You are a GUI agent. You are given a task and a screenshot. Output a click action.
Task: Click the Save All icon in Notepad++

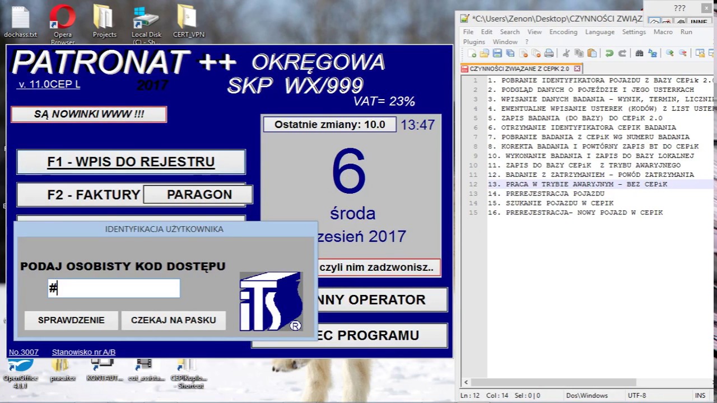click(x=510, y=53)
